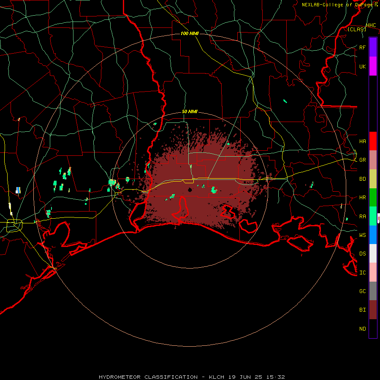Click the "50 NMI" range ring label
The width and height of the screenshot is (380, 380).
[x=190, y=112]
